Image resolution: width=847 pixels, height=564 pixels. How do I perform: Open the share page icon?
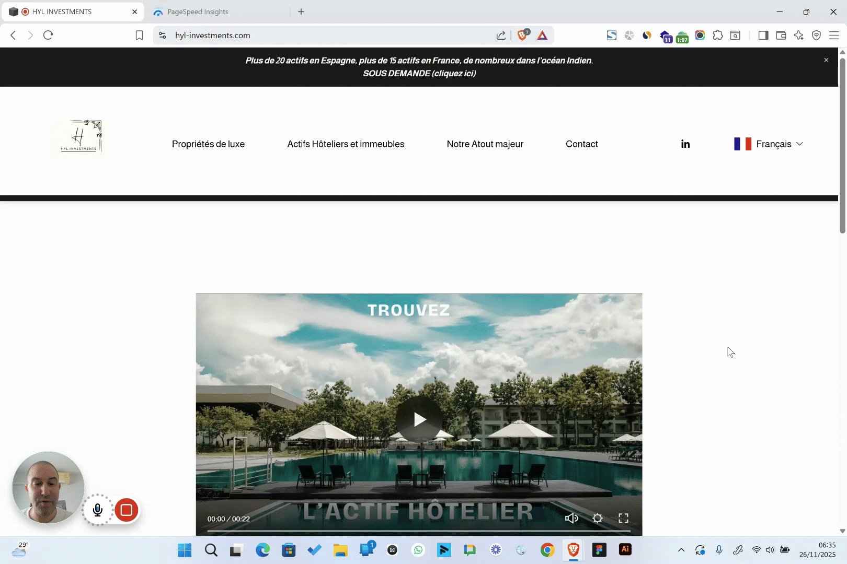501,35
